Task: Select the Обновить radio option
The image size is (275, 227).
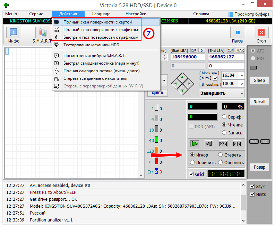Action: [220, 162]
